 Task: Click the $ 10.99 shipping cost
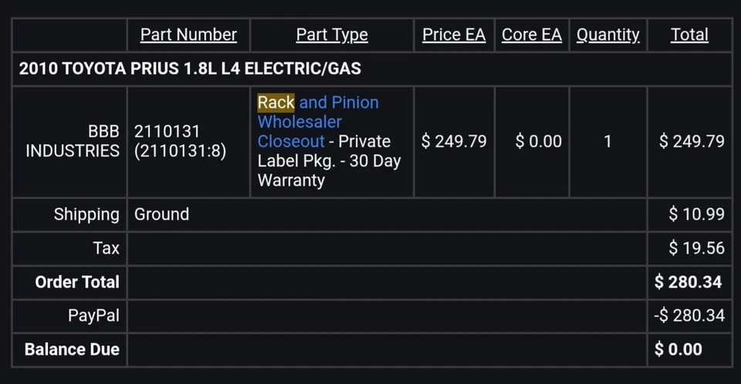pyautogui.click(x=696, y=214)
